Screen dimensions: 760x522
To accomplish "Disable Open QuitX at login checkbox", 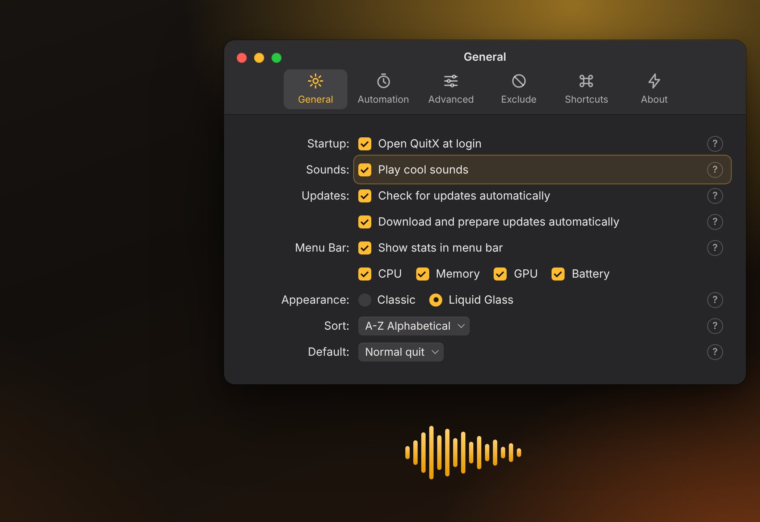I will (x=364, y=144).
